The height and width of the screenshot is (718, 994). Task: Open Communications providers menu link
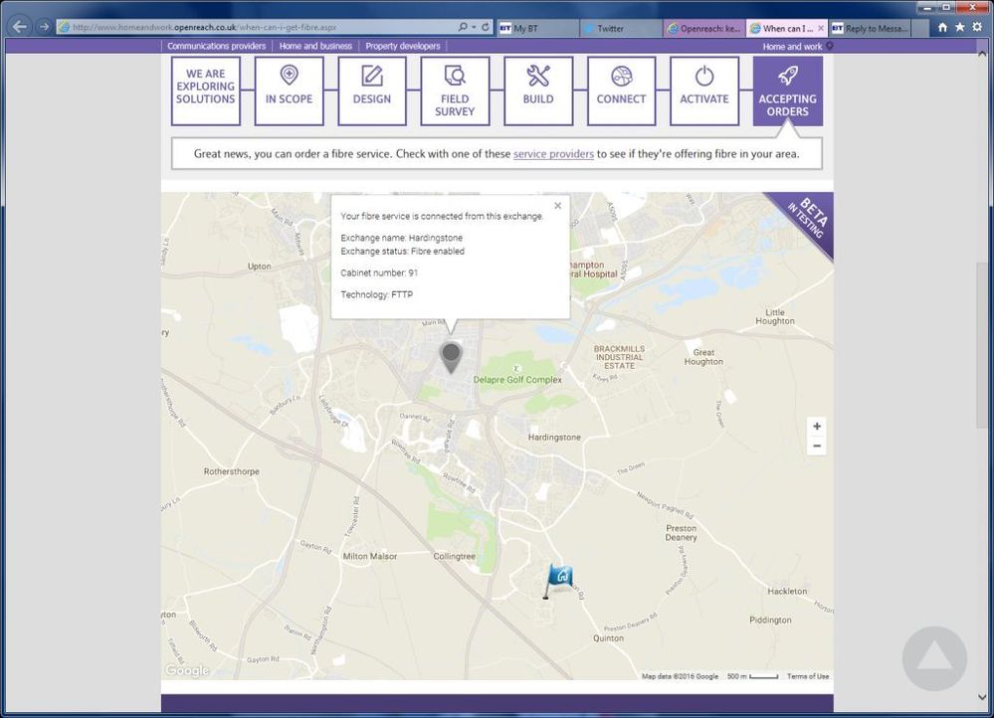216,46
